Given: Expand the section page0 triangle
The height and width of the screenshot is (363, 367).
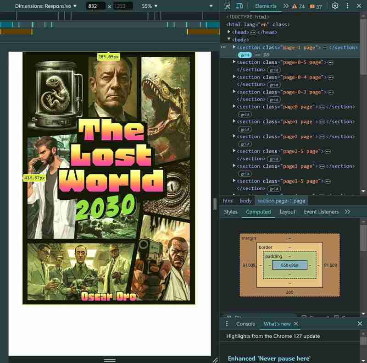Looking at the screenshot, I should tap(234, 106).
